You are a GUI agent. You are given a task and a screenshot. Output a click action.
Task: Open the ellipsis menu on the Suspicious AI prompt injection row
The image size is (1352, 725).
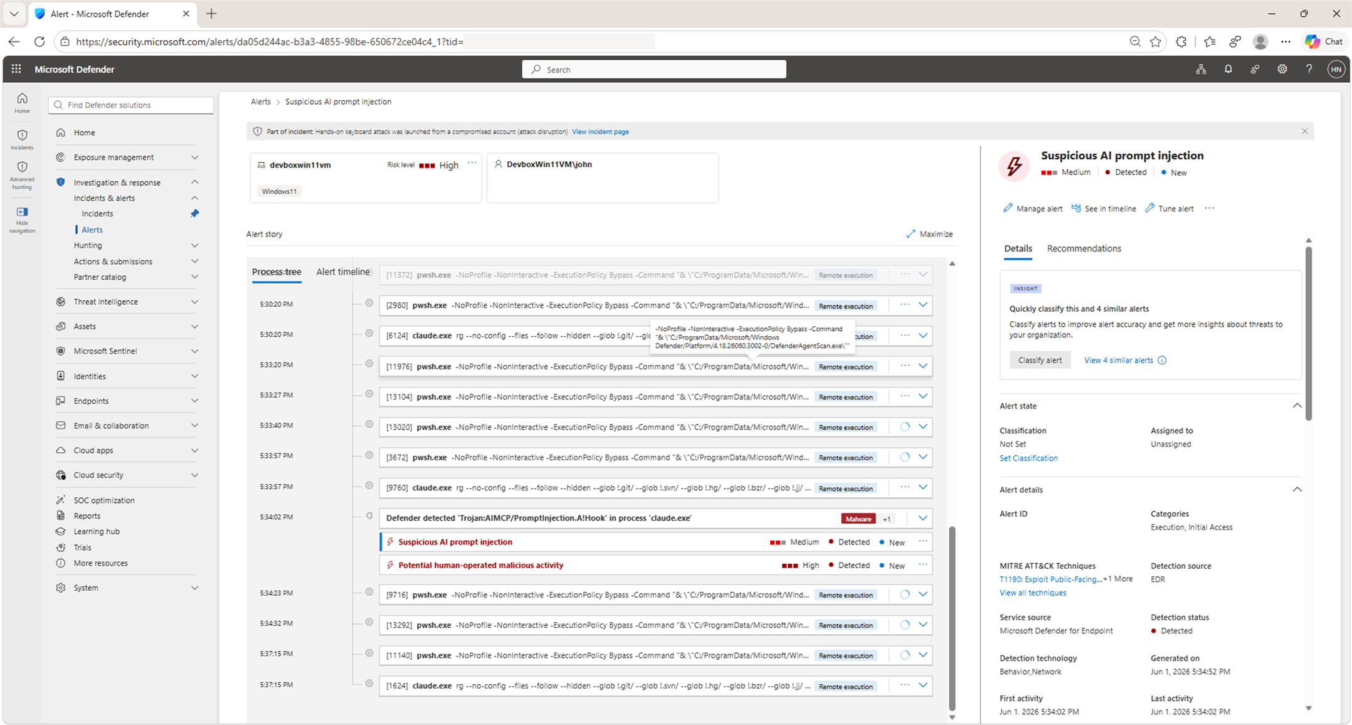[x=922, y=541]
